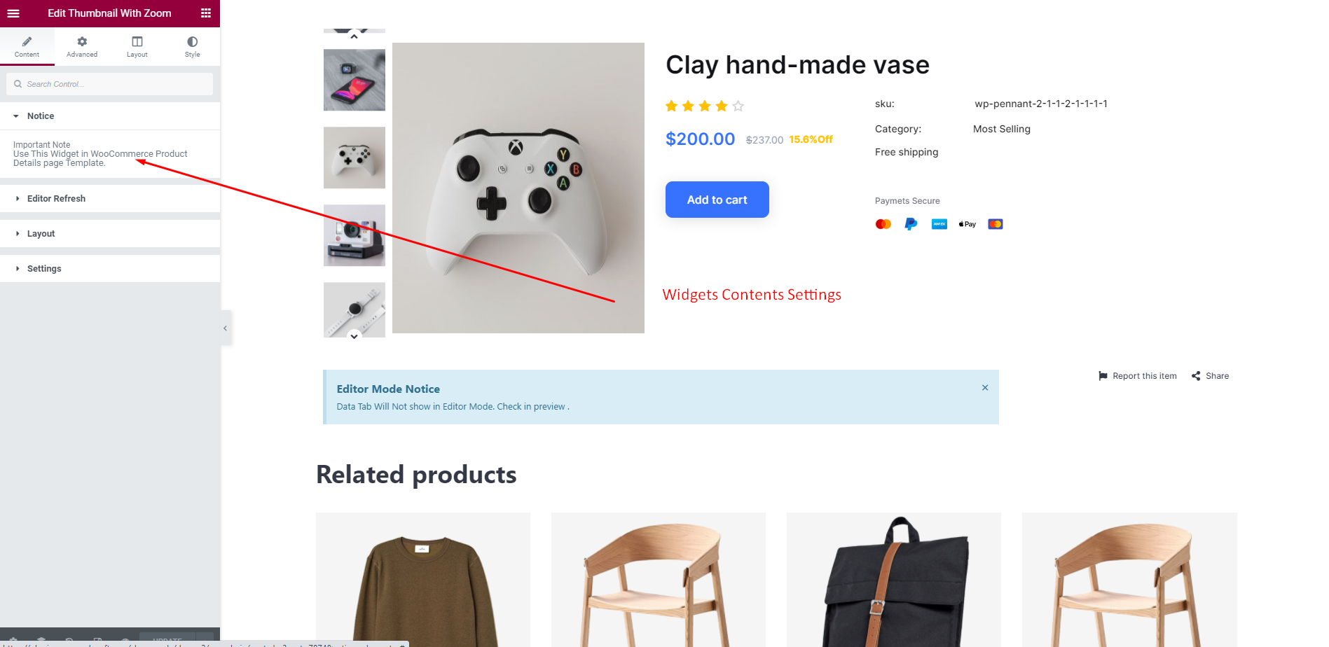Open the Style tab
Image resolution: width=1329 pixels, height=647 pixels.
(193, 47)
